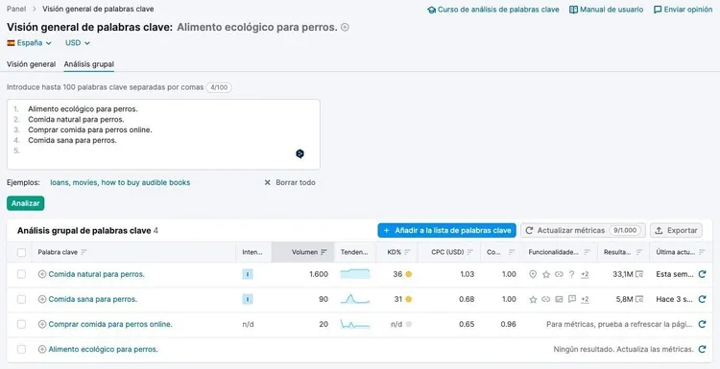
Task: Expand the +2 features in Comida natural row
Action: click(585, 274)
